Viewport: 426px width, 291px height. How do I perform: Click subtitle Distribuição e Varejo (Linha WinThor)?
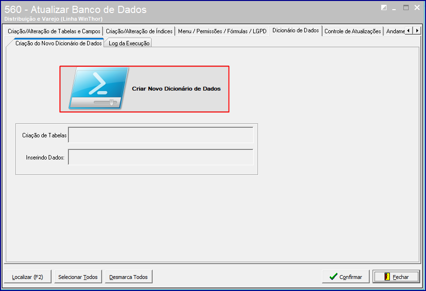[x=53, y=19]
